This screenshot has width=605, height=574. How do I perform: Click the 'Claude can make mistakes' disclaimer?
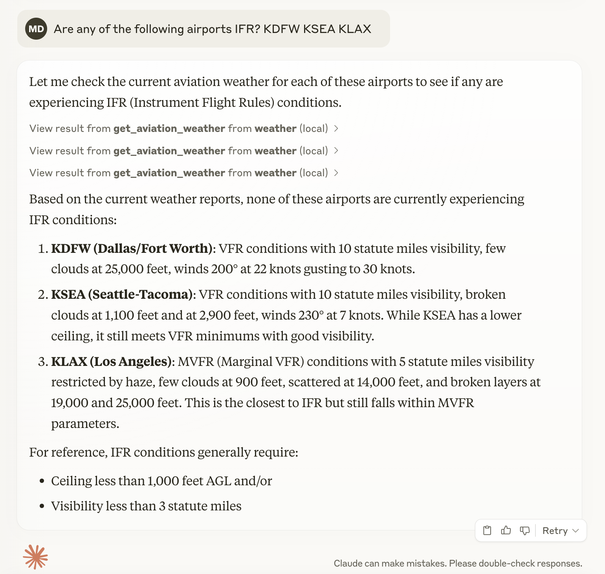coord(458,563)
